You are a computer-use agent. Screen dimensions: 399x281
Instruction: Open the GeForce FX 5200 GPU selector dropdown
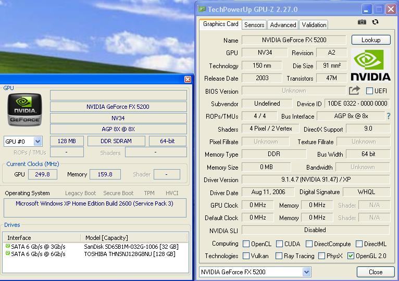click(306, 272)
